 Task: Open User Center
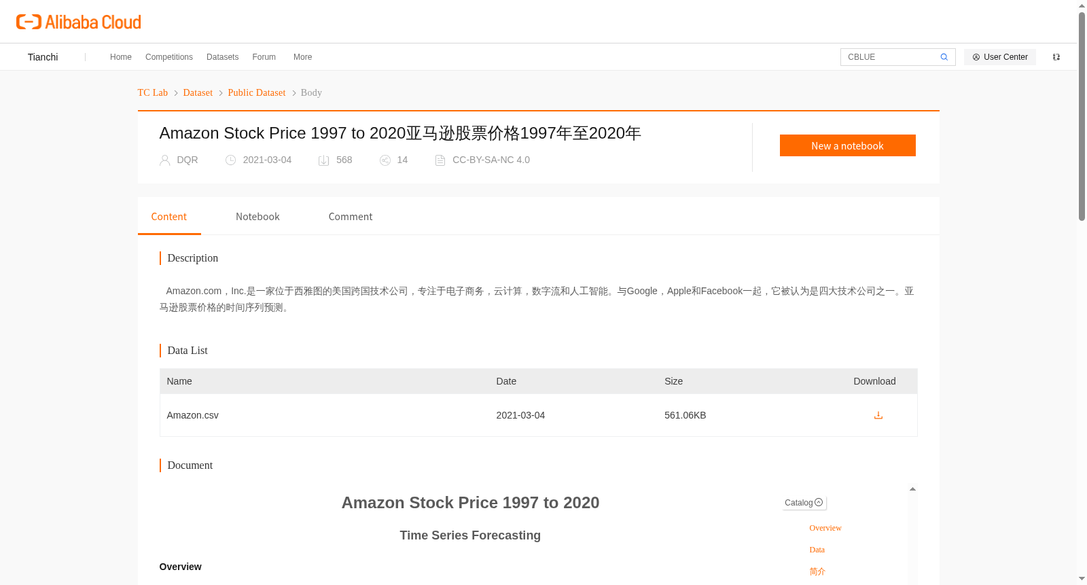point(1000,57)
